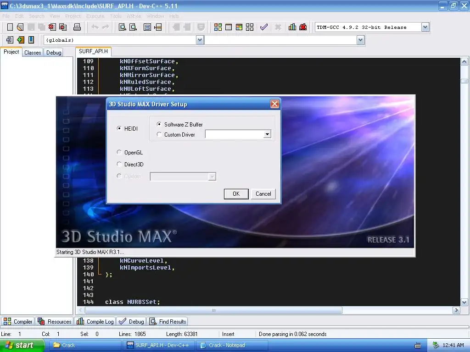Open the Resources bottom tab
470x352 pixels.
[x=54, y=321]
